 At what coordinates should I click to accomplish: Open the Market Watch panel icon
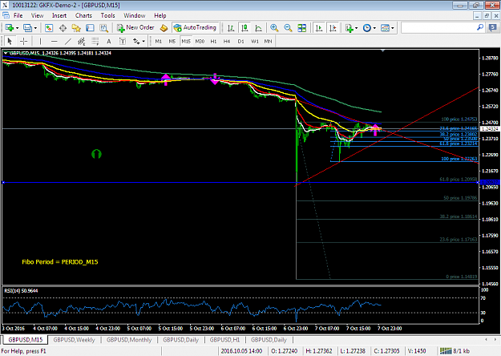49,28
